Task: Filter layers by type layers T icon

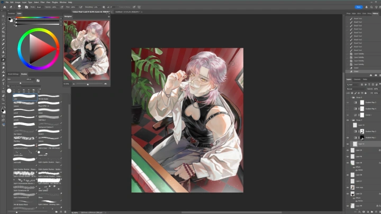Action: (x=369, y=85)
